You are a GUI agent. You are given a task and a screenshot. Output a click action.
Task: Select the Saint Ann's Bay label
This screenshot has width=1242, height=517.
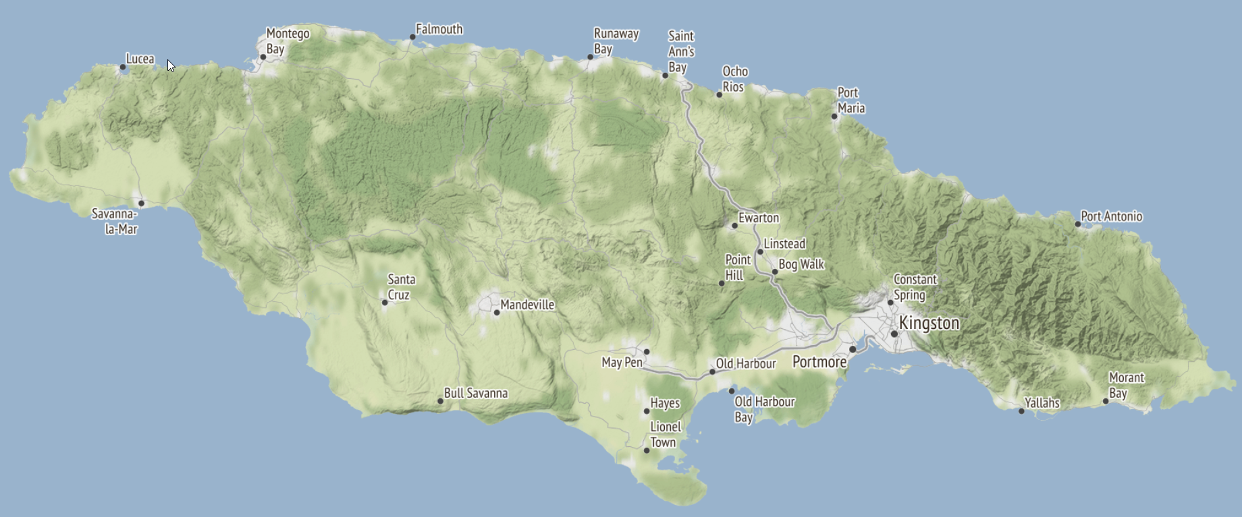(680, 51)
